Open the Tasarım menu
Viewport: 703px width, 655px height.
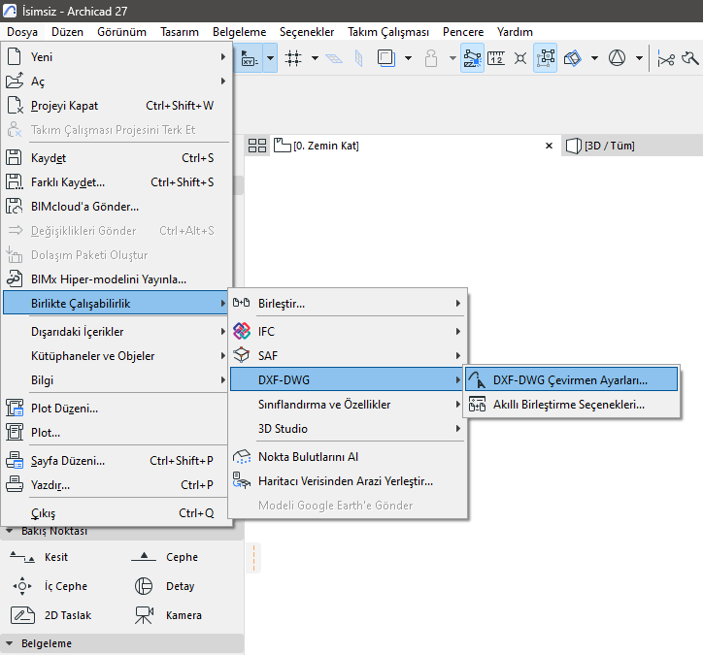[180, 32]
